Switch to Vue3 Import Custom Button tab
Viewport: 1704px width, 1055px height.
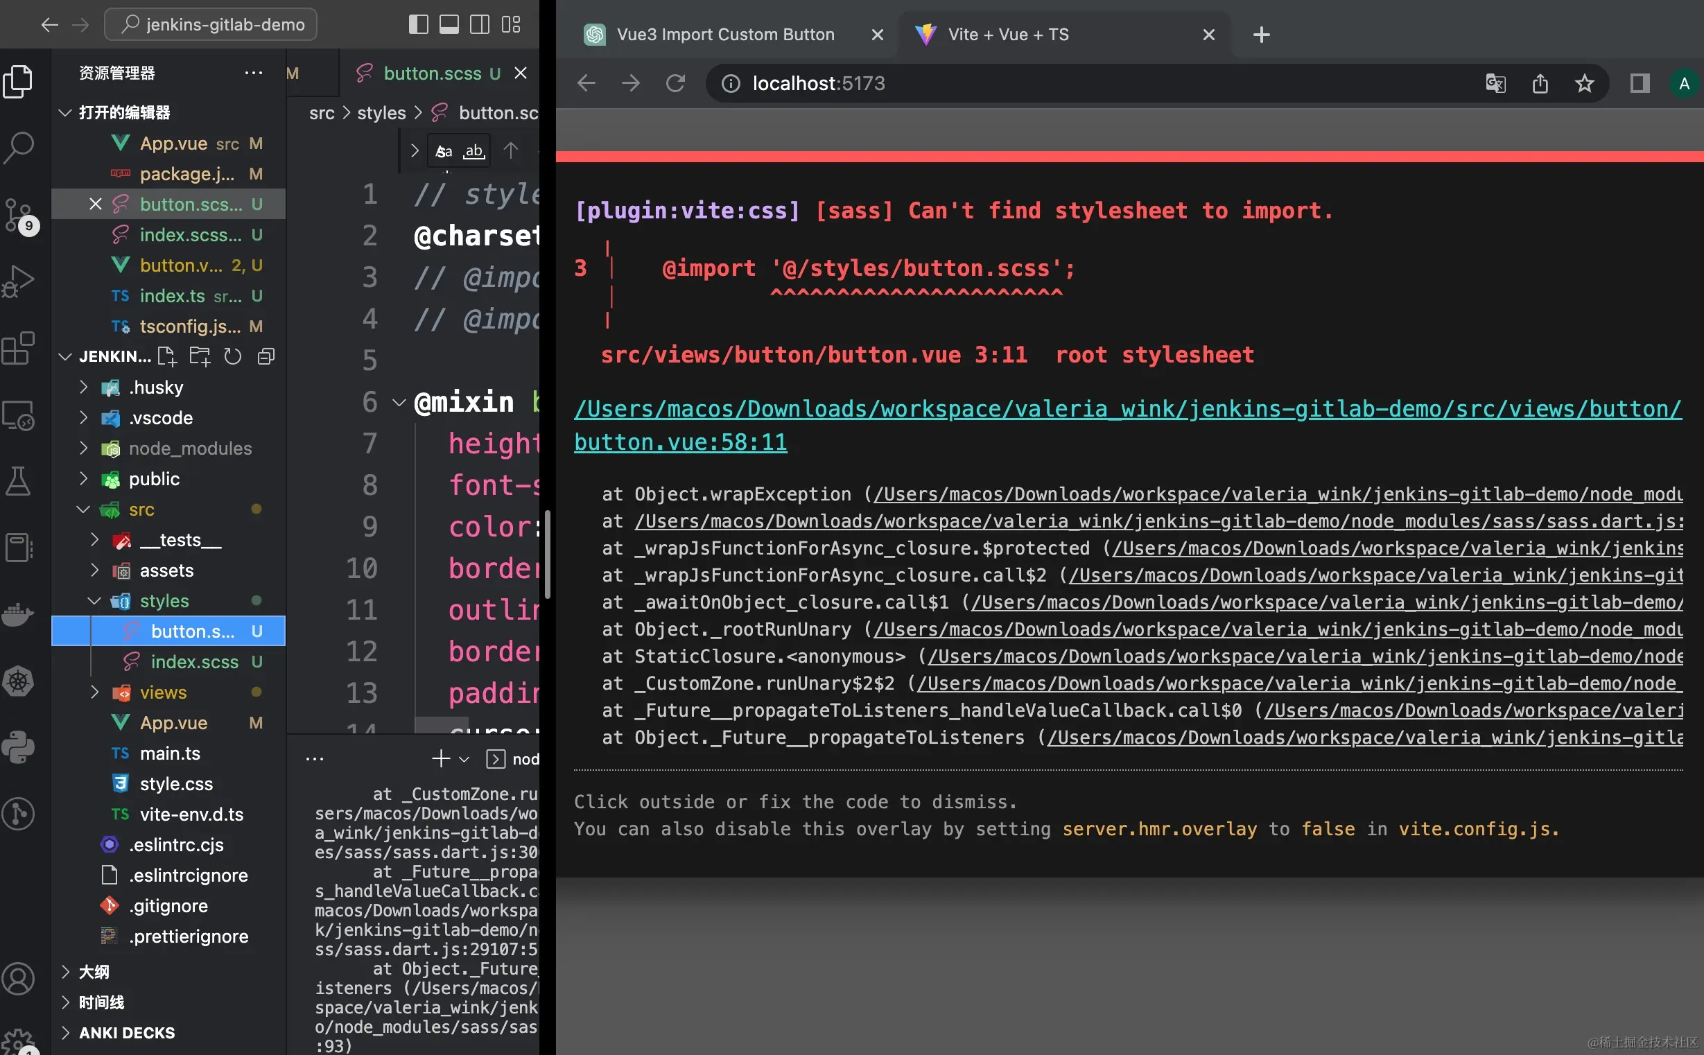725,34
